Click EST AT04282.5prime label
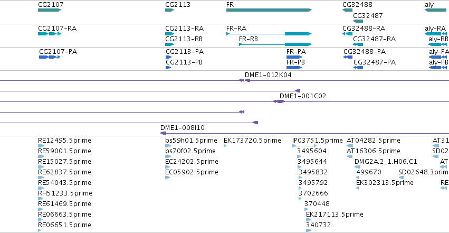449x233 pixels. pyautogui.click(x=374, y=141)
